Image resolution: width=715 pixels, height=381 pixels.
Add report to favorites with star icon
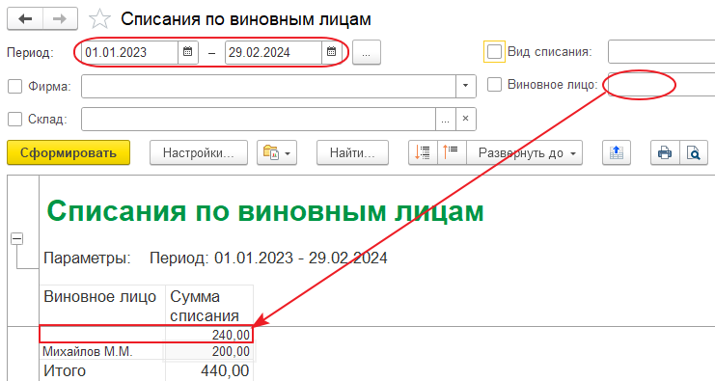pos(99,19)
